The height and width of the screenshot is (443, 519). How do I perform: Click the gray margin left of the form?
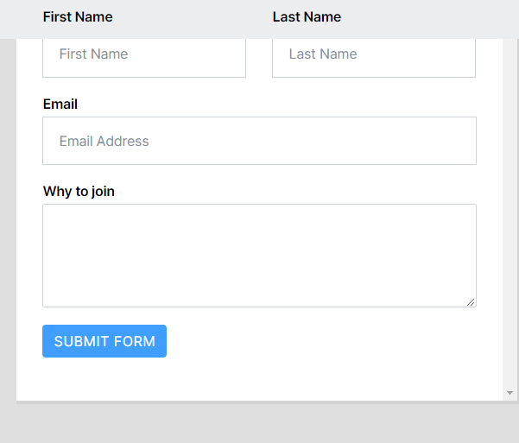8,216
